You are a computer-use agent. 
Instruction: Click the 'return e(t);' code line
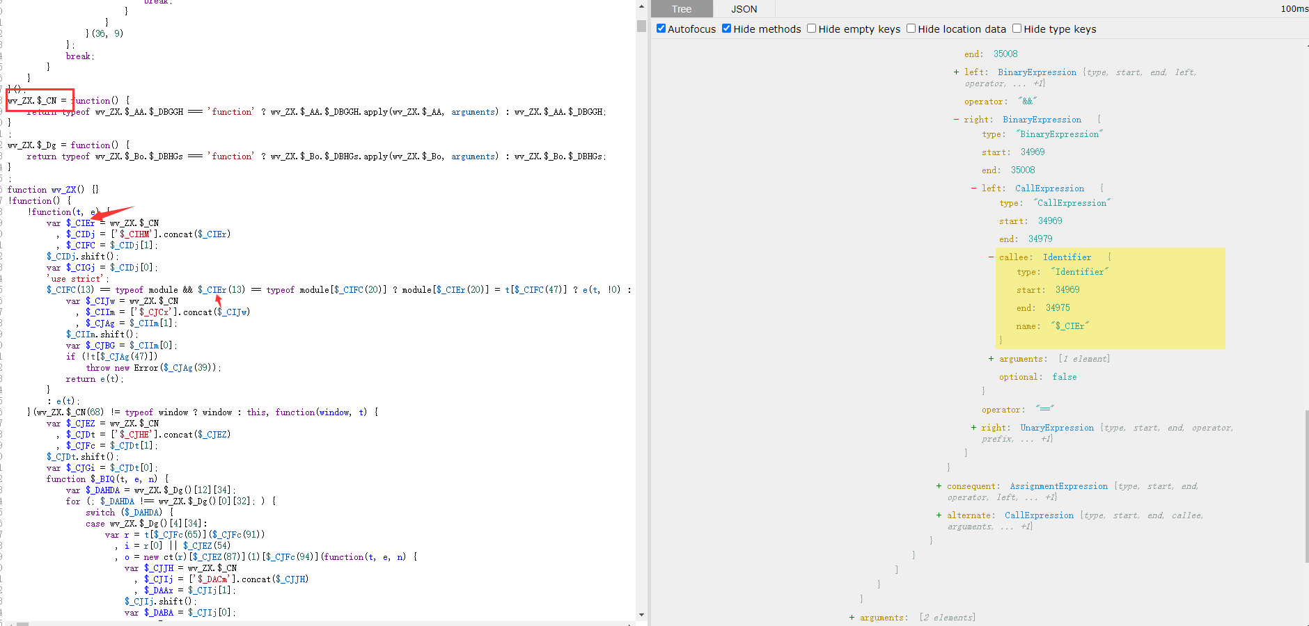95,379
